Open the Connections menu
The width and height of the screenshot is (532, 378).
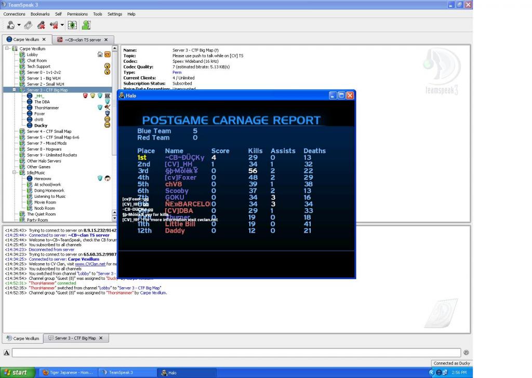(14, 14)
